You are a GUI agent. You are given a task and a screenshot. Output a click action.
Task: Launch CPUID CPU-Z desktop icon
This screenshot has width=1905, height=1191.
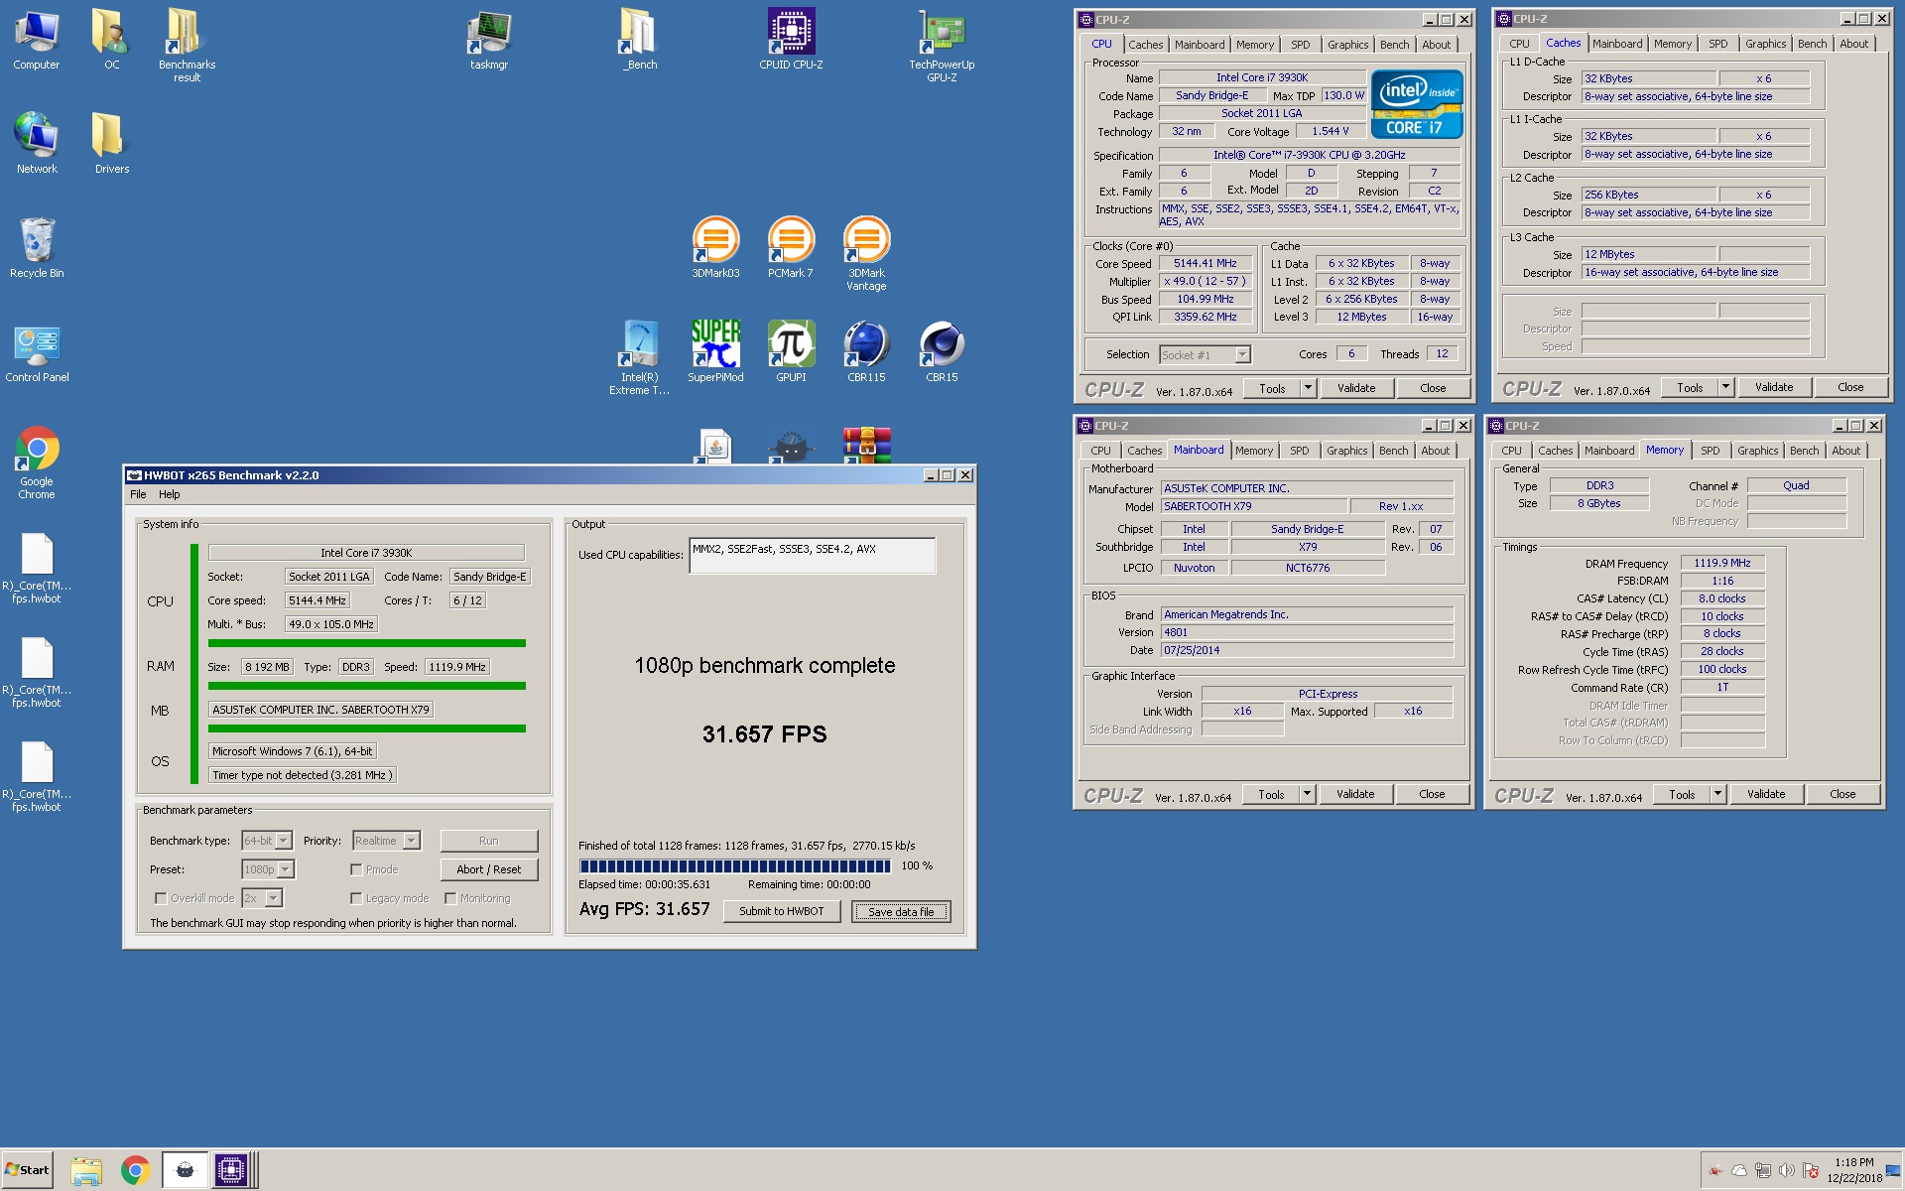click(x=791, y=40)
